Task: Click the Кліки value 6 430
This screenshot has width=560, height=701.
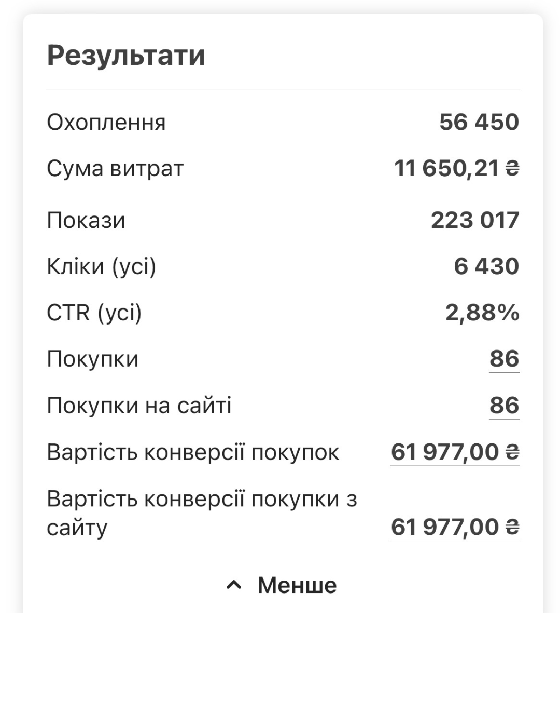Action: tap(486, 266)
